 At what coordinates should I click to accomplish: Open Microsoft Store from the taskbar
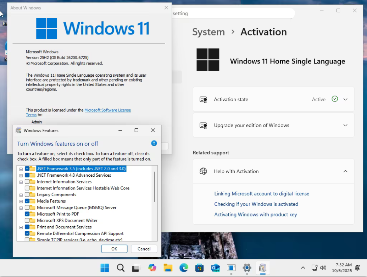[199, 268]
